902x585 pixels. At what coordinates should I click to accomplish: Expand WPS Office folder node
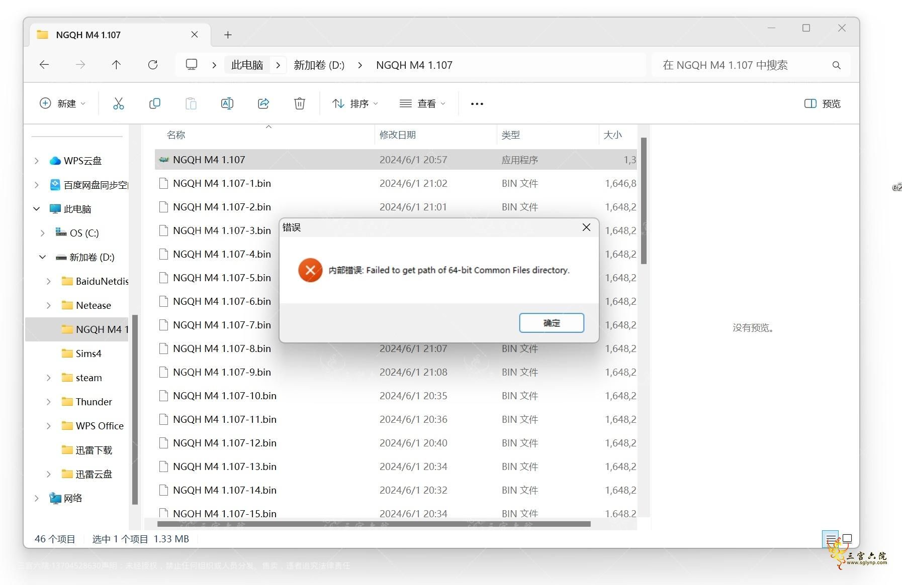[x=49, y=426]
